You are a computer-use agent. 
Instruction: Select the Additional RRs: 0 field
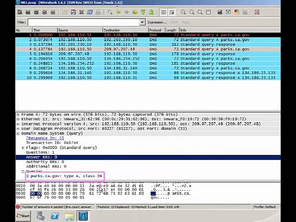46,166
